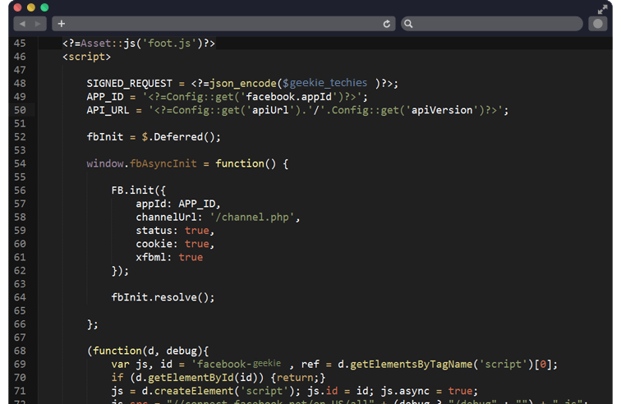Screen dimensions: 621x404
Task: Click fbInit.resolve(); on line 64
Action: 163,297
